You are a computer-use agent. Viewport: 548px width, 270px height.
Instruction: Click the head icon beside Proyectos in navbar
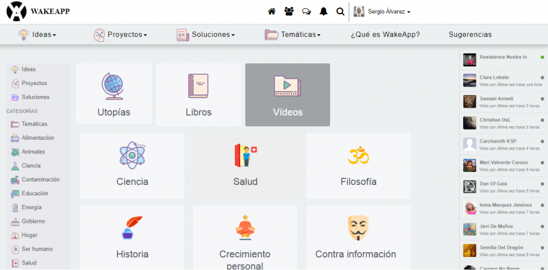(99, 35)
